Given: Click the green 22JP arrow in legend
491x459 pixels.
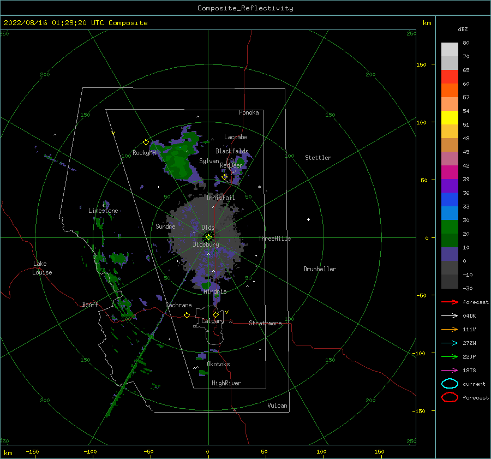Looking at the screenshot, I should pos(450,356).
